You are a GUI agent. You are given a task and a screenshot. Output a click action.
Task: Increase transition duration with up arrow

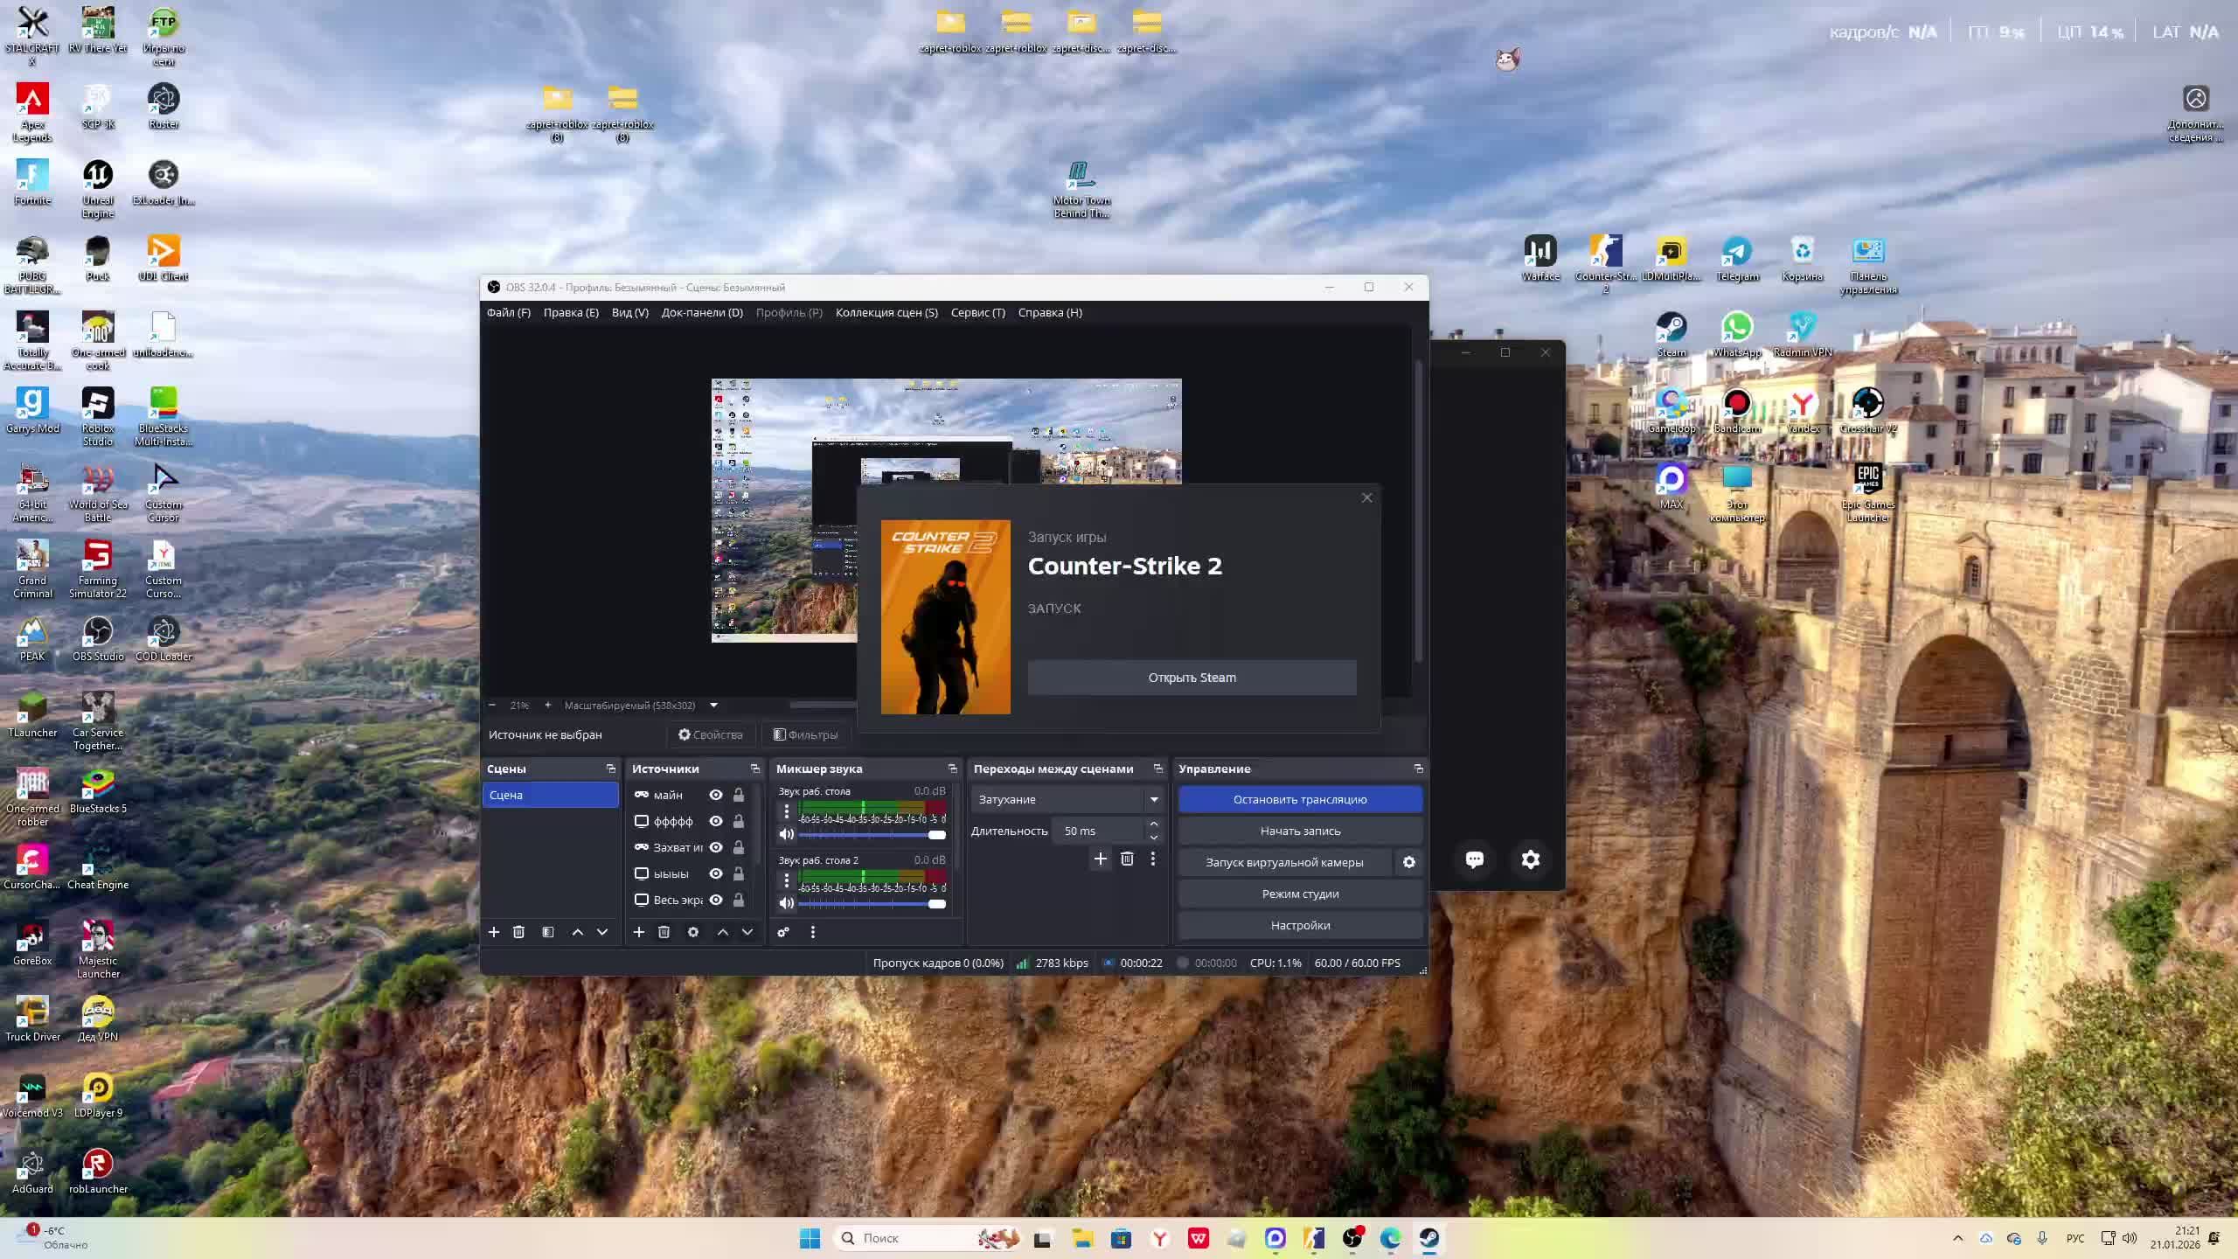click(1154, 824)
